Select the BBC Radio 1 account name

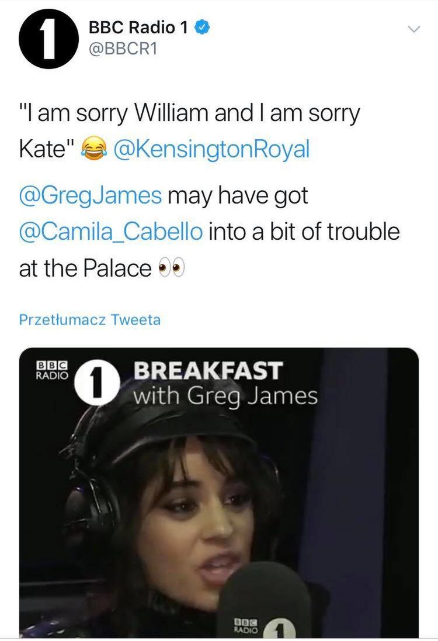138,27
